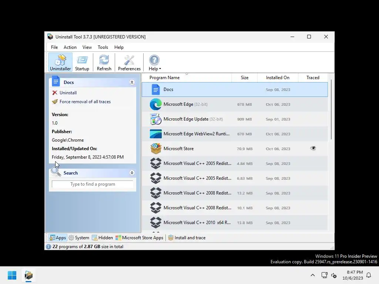Select Visual C++ 2008 Redist 13.2 MB icon
The image size is (379, 284).
pos(156,193)
